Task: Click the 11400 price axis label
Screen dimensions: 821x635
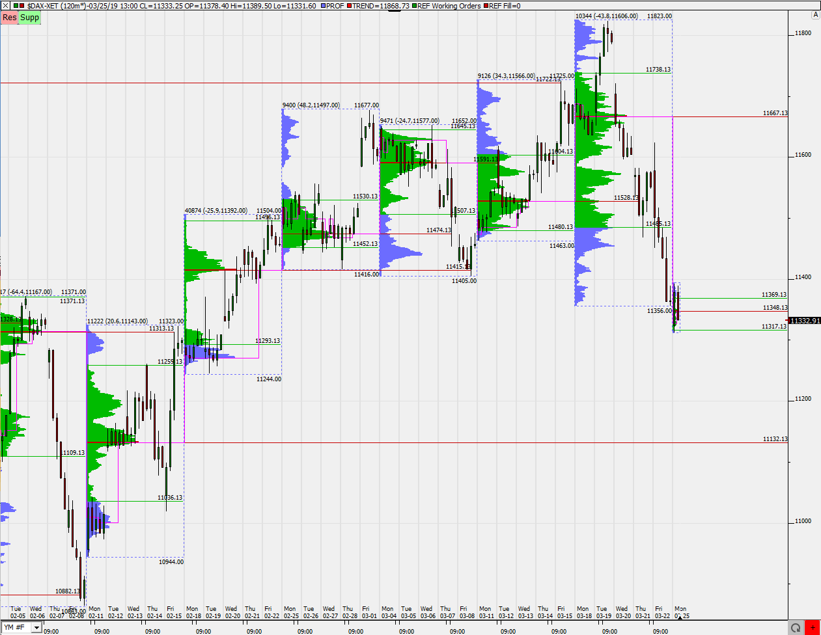Action: click(x=803, y=277)
